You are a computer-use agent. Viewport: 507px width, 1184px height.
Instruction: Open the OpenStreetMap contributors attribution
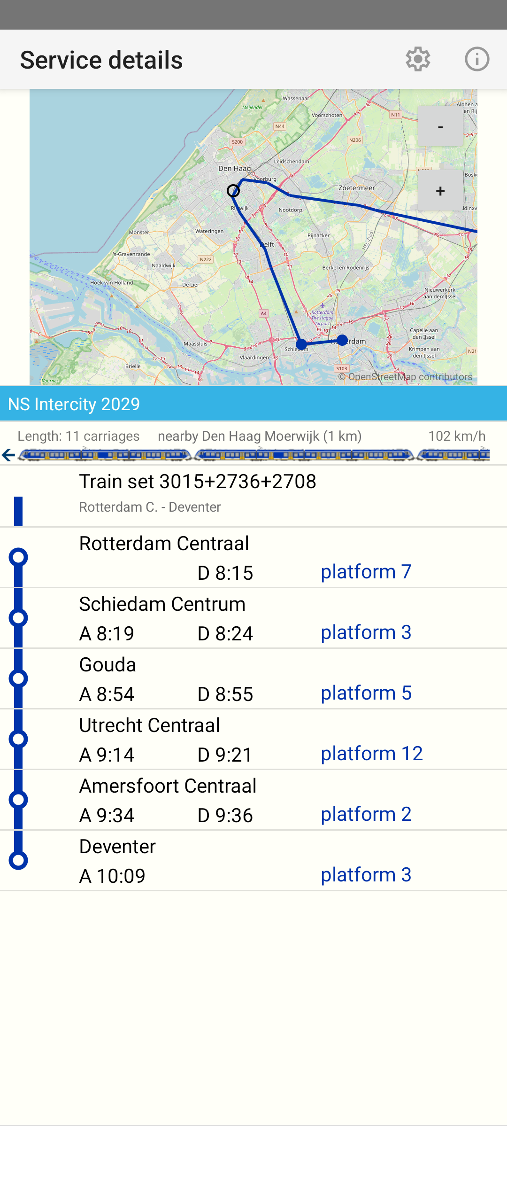click(406, 377)
